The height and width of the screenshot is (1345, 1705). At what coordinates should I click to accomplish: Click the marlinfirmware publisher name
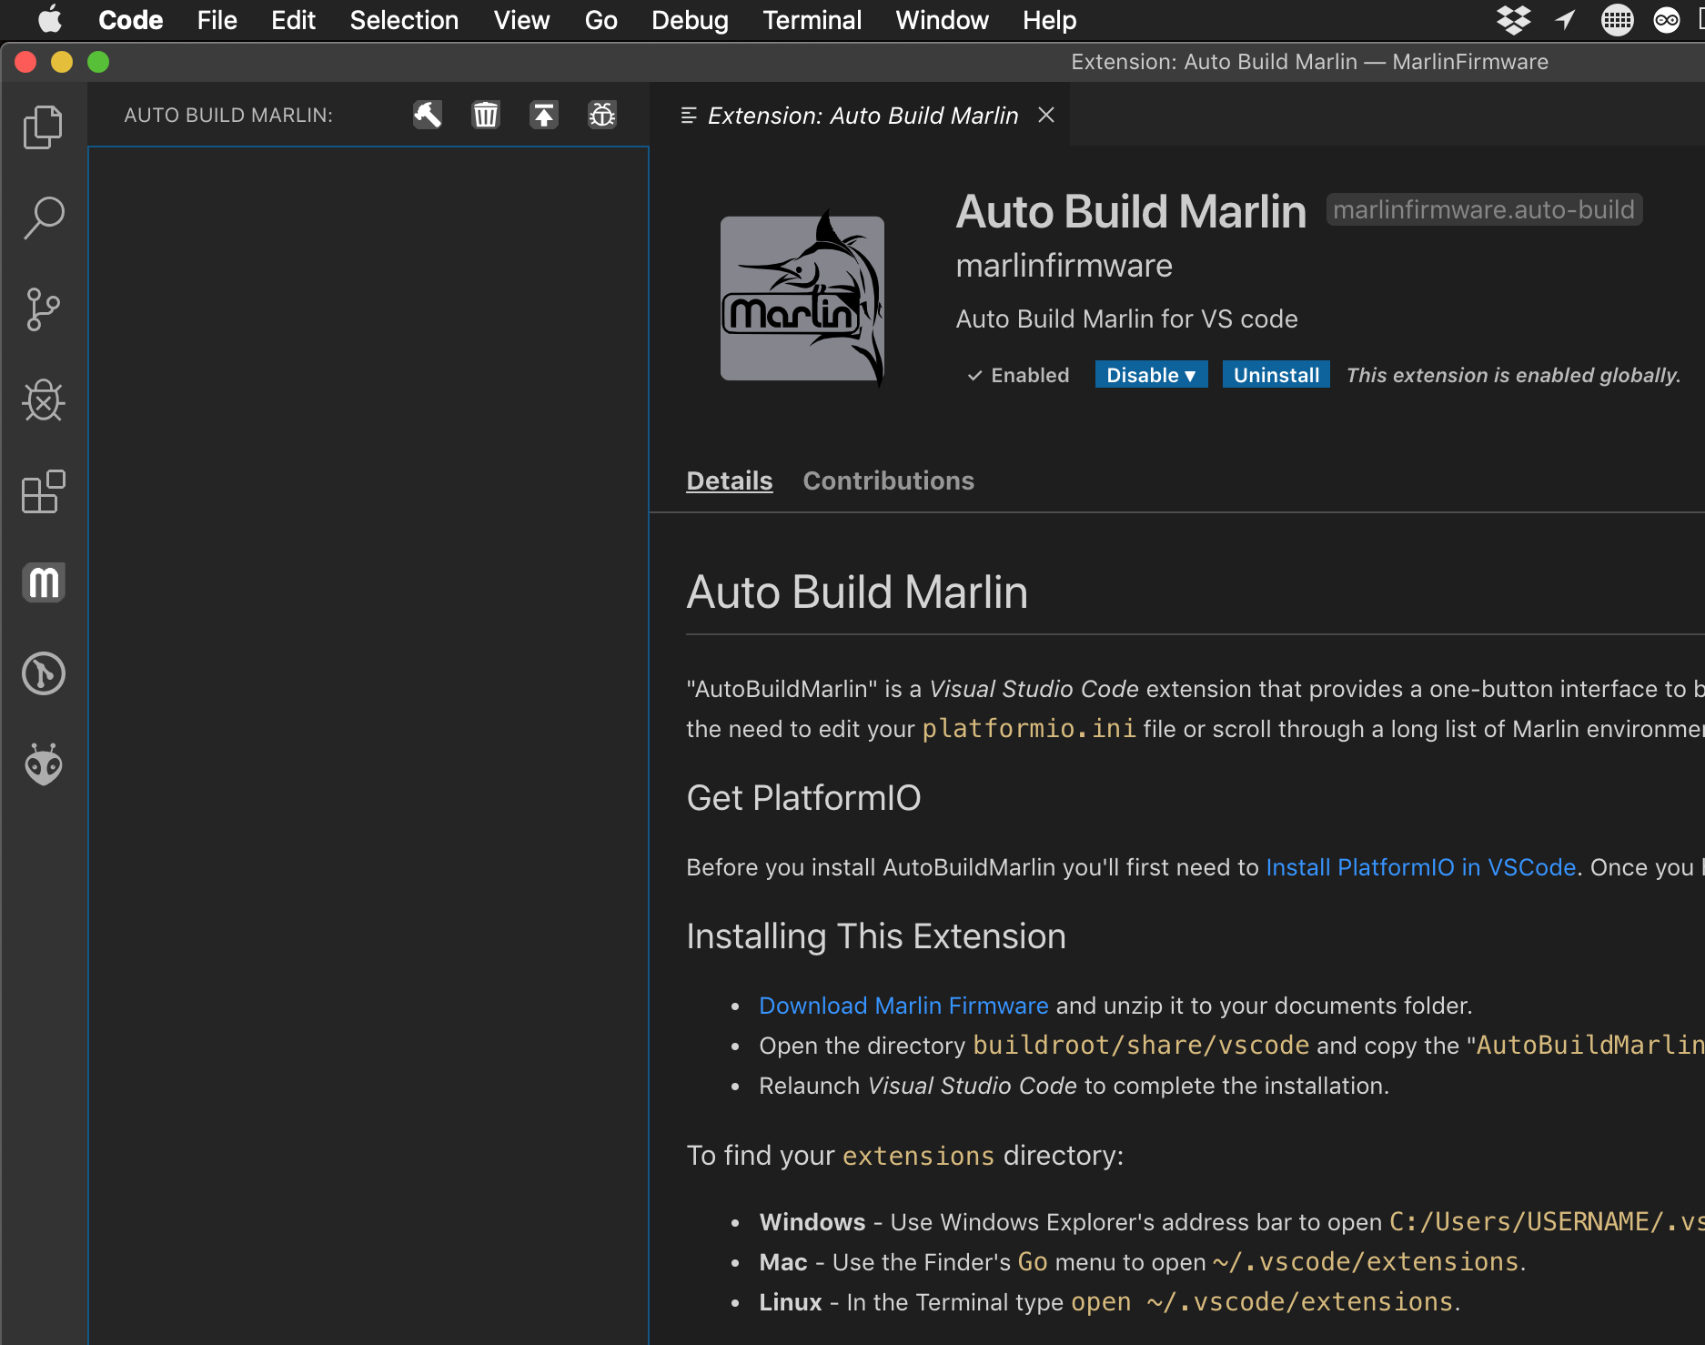(1064, 266)
